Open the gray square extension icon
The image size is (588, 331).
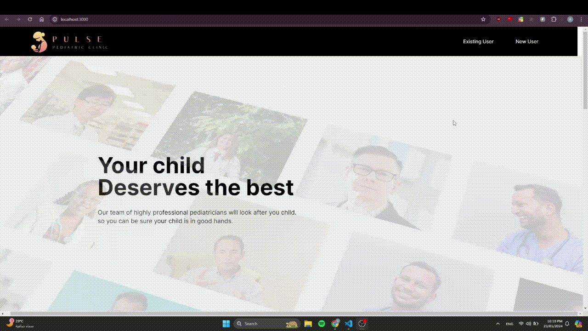tap(543, 19)
